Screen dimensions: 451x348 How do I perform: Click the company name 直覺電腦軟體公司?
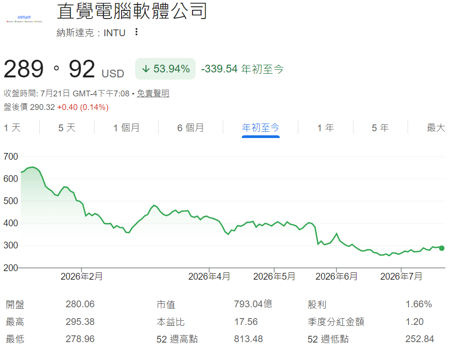click(x=132, y=11)
